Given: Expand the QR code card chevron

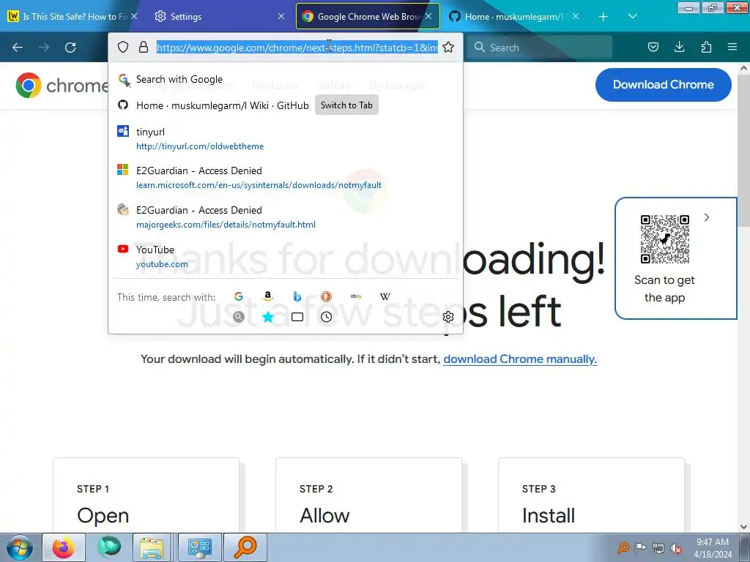Looking at the screenshot, I should 707,217.
